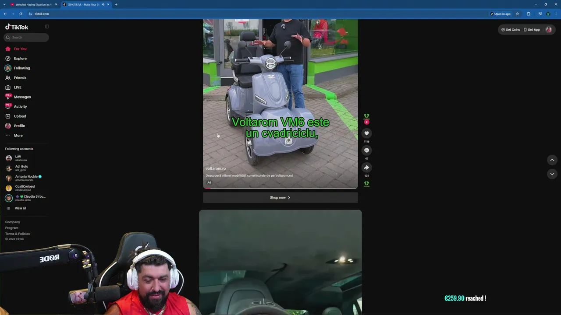The height and width of the screenshot is (315, 561).
Task: Go to the previous video
Action: (552, 160)
